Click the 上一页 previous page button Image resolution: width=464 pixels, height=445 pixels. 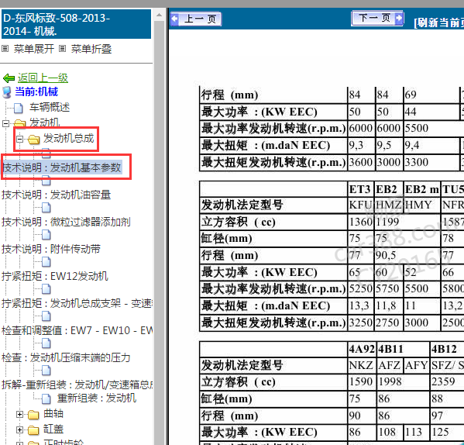196,19
